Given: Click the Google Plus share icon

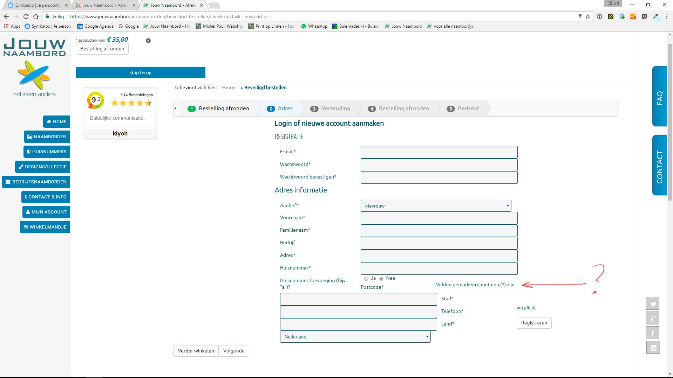Looking at the screenshot, I should click(653, 318).
